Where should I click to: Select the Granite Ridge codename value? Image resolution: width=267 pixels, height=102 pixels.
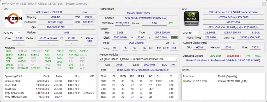56,22
